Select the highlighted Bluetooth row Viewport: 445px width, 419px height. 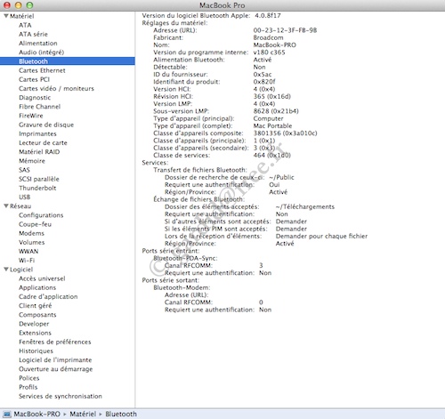coord(68,61)
